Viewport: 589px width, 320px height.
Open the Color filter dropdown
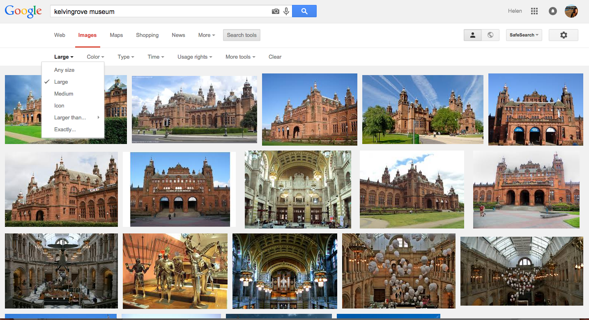tap(95, 57)
